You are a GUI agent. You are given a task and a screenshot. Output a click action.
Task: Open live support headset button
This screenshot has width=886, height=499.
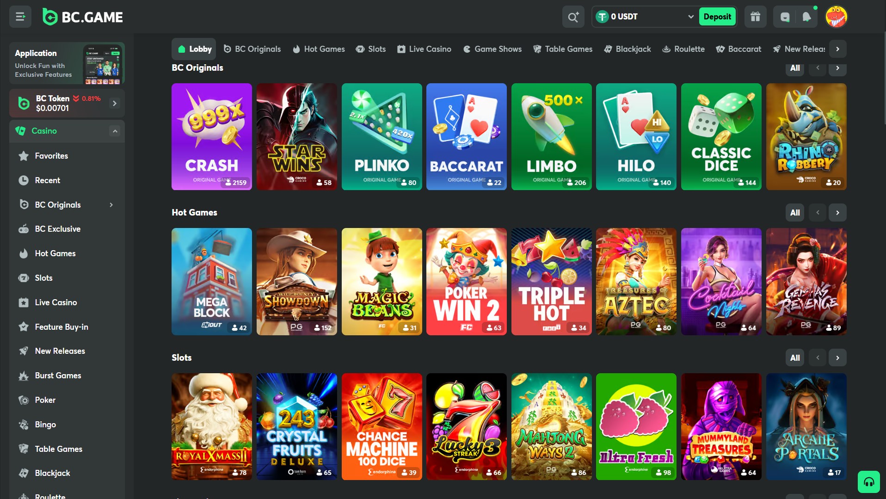click(869, 482)
